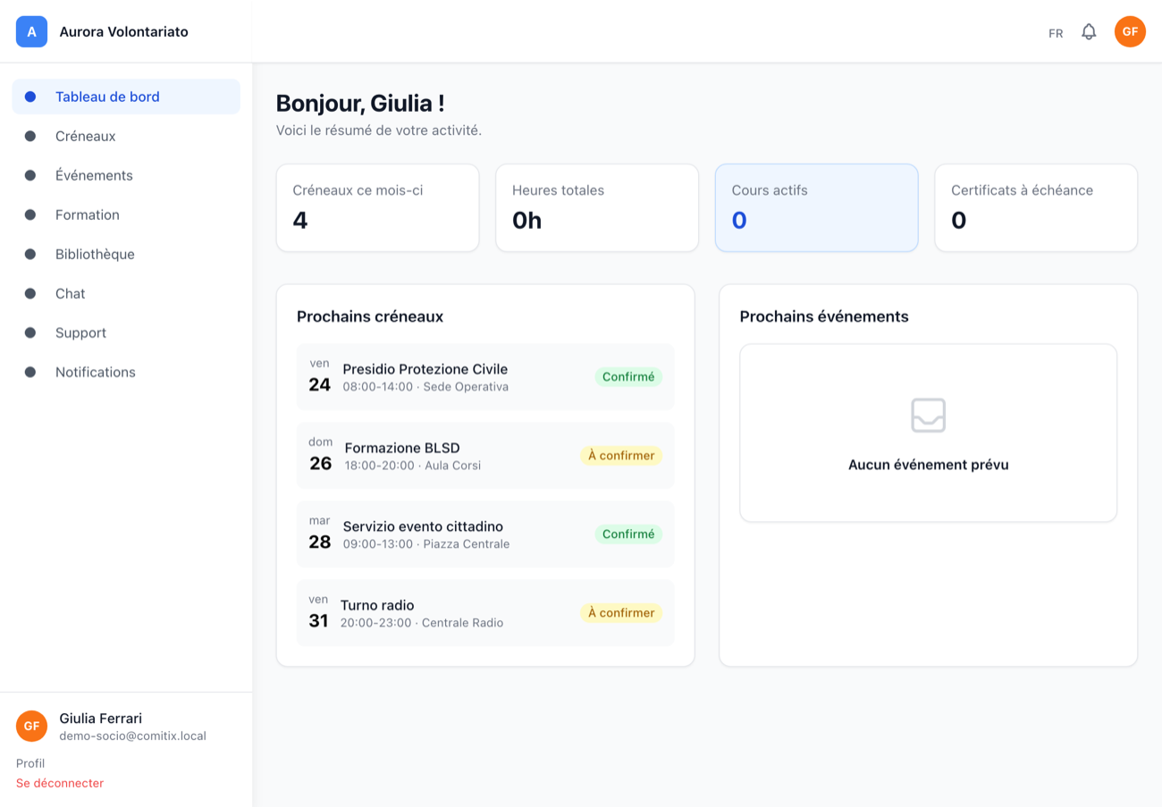The width and height of the screenshot is (1162, 807).
Task: Click the Bonjour, Giulia ! heading
Action: click(360, 104)
